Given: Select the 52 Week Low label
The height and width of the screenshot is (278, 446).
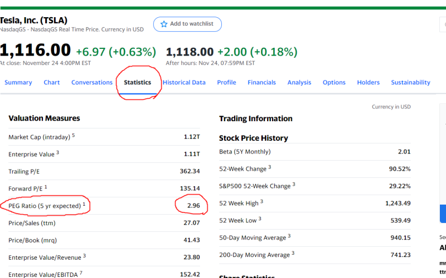Looking at the screenshot, I should tap(238, 220).
